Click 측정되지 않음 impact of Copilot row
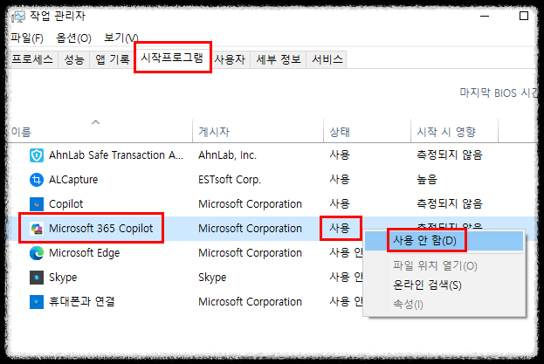 450,204
